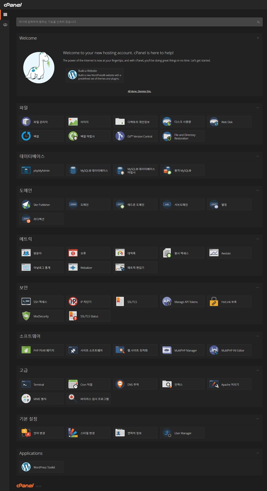Open 언어 변경 change language icon

tap(26, 433)
